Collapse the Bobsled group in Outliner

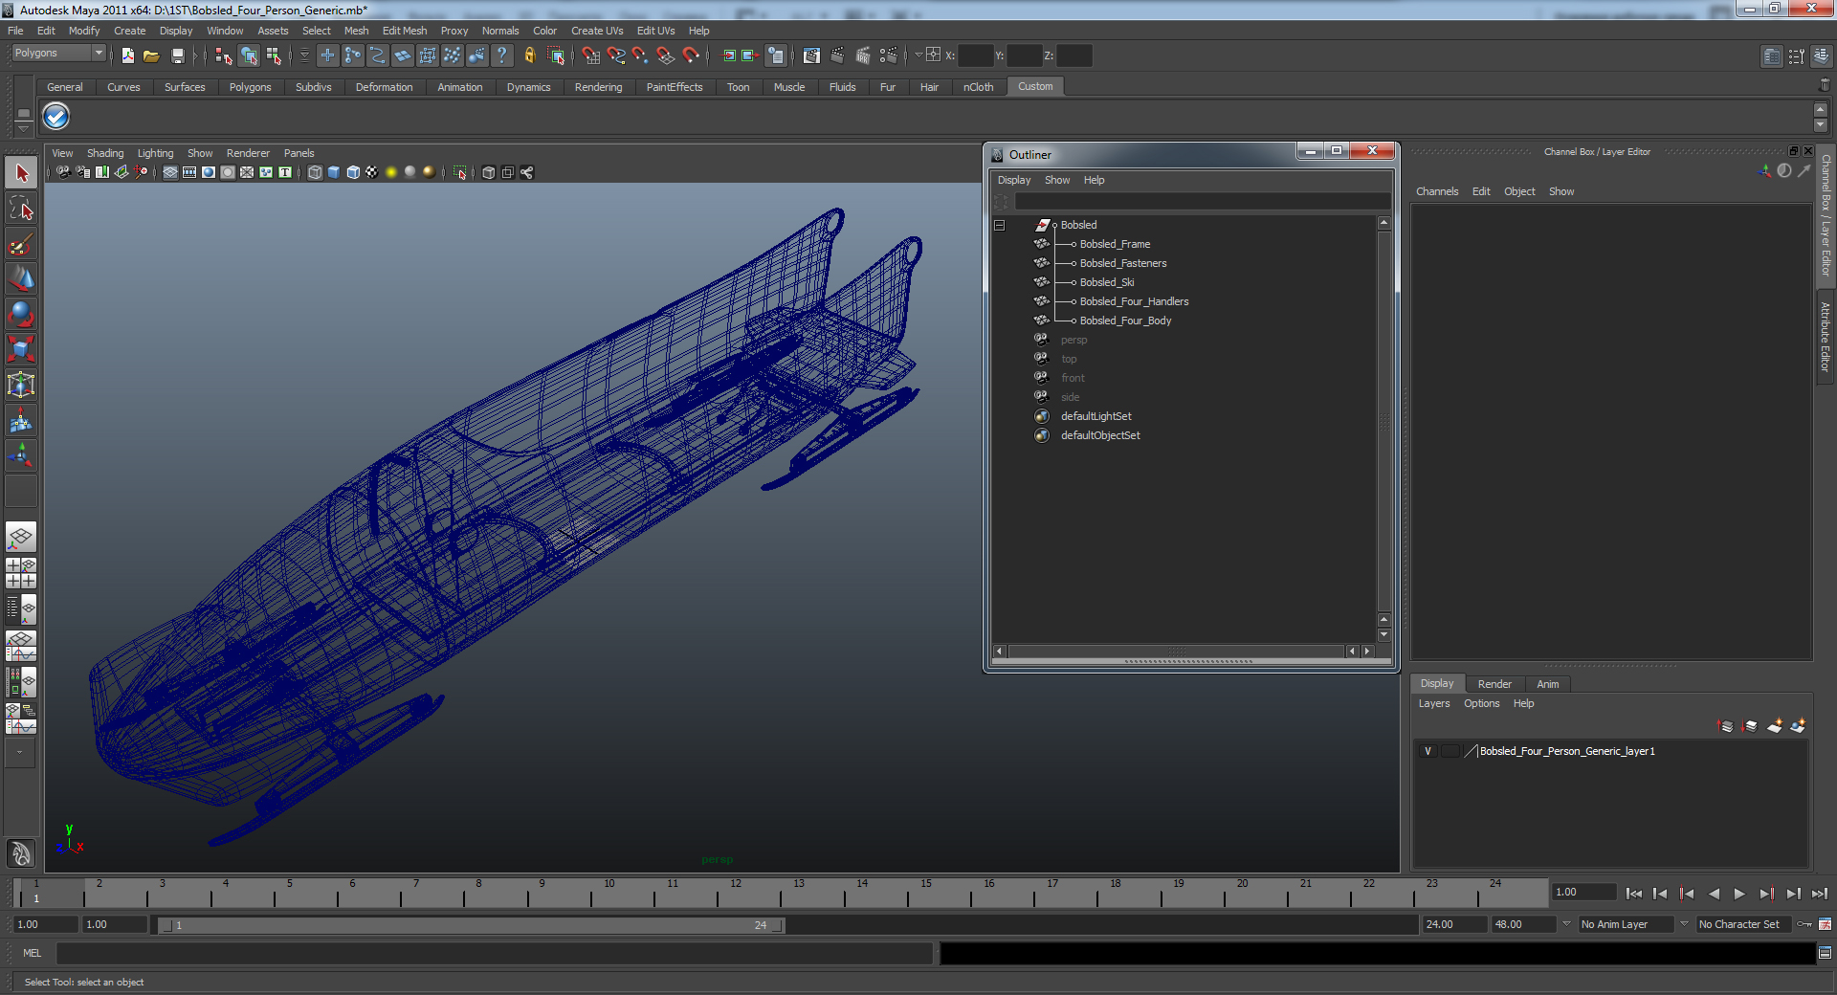click(1000, 226)
